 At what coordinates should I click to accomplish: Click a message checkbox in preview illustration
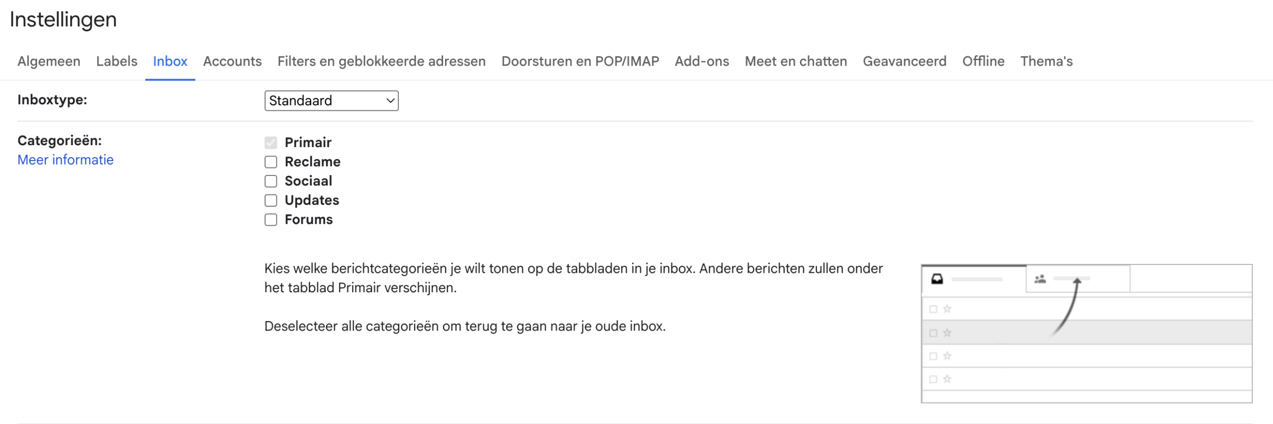pyautogui.click(x=934, y=309)
